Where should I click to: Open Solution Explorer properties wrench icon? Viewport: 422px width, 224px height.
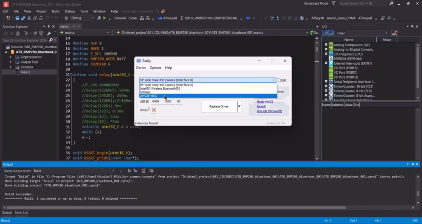tap(49, 33)
